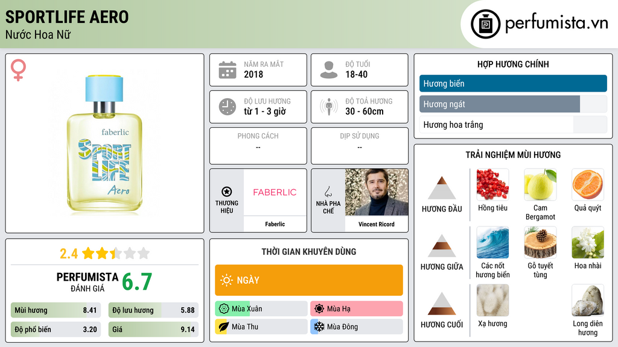Click the 2.4 star rating row
618x347 pixels.
(104, 253)
